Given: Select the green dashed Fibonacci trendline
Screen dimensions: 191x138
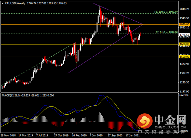Looking at the screenshot, I should pyautogui.click(x=38, y=65).
